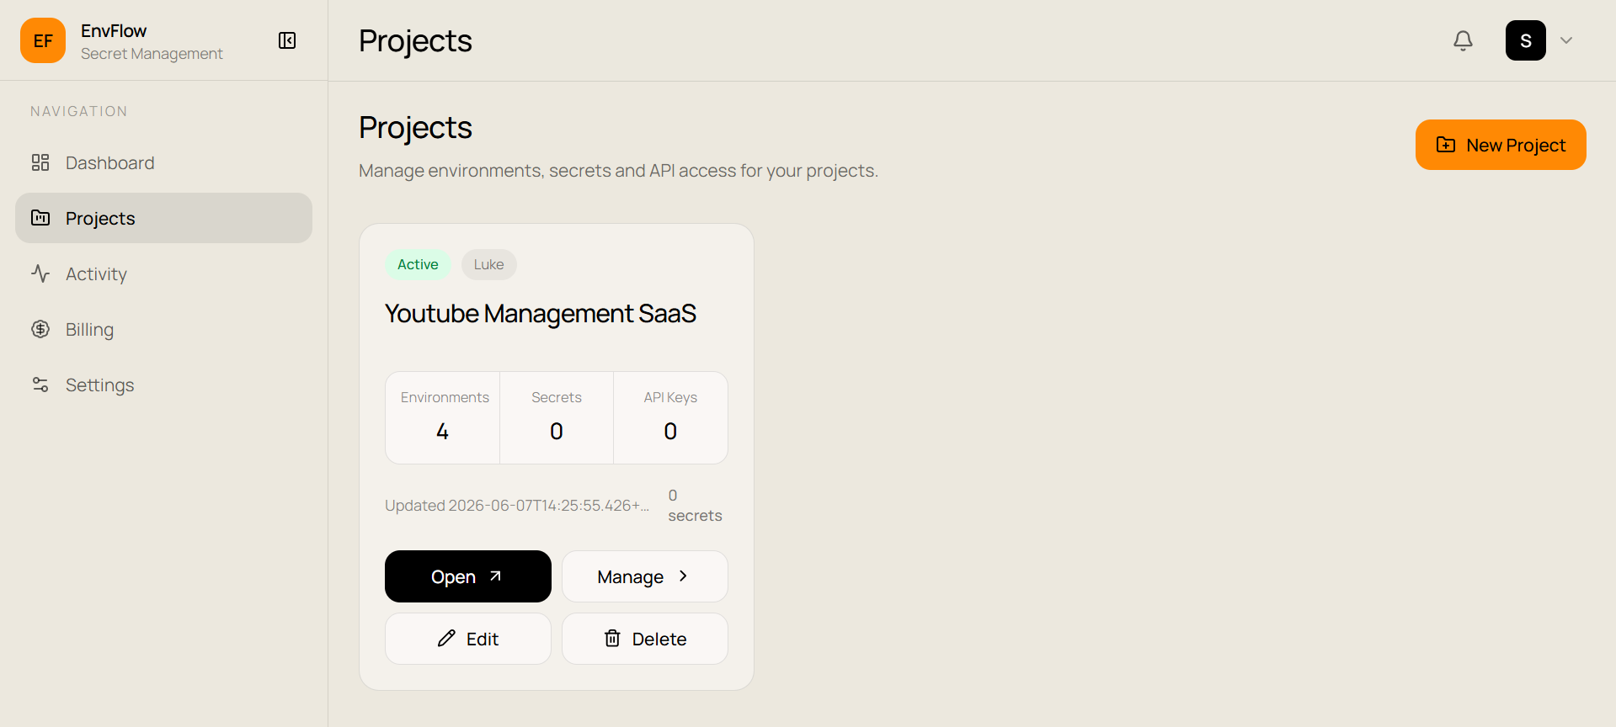Click the Active status badge
This screenshot has height=727, width=1616.
tap(418, 264)
